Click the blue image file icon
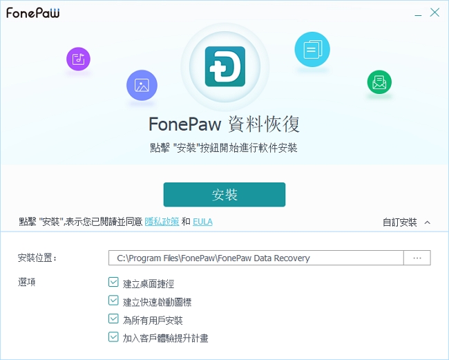449x360 pixels. point(142,85)
